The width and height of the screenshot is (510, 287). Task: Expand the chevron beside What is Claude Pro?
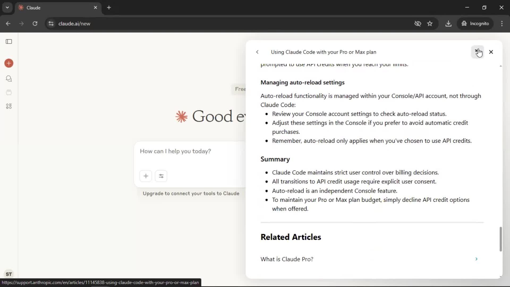coord(476,259)
